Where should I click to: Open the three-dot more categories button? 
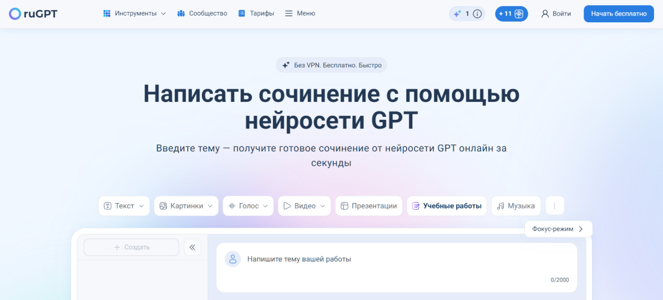555,206
